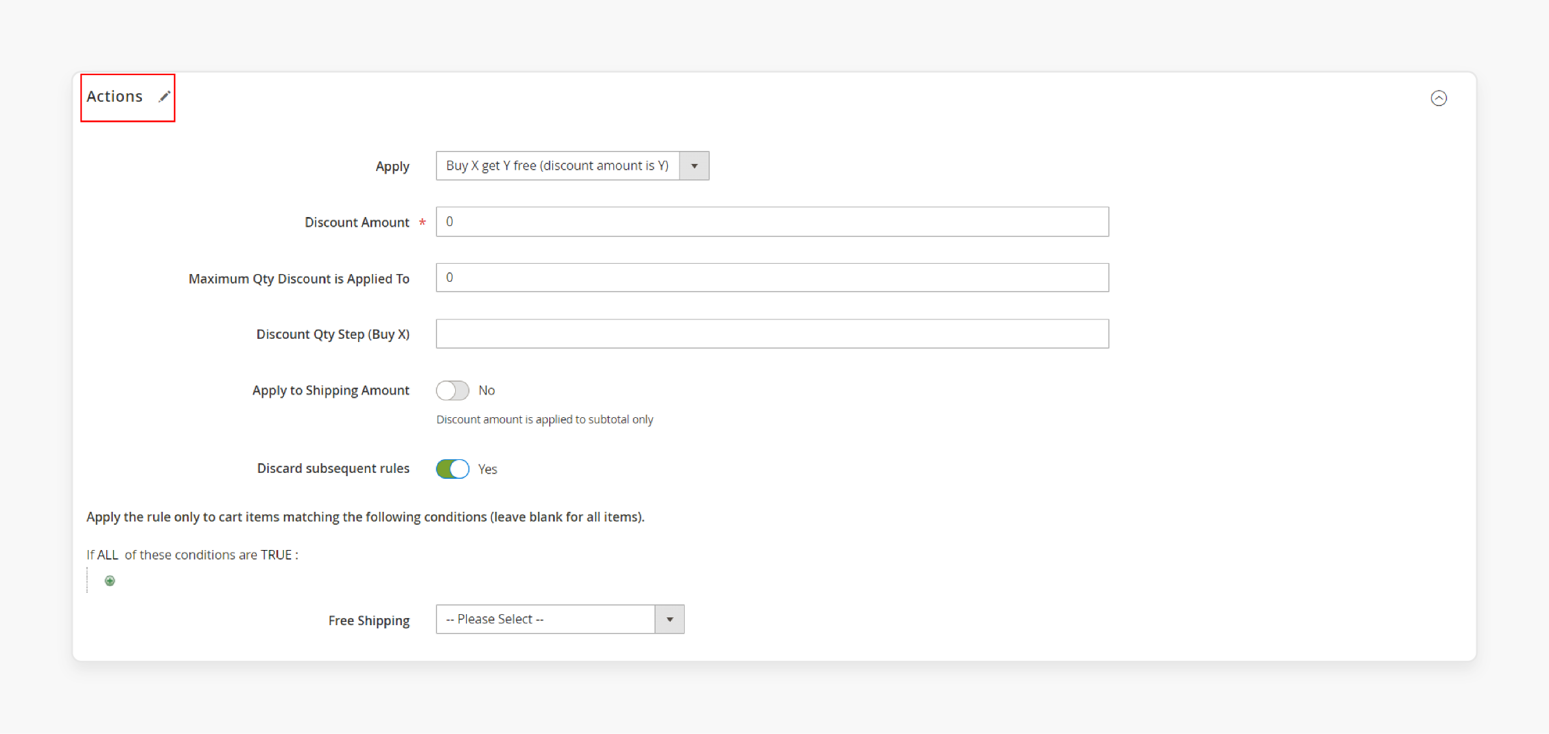
Task: Disable the Discard subsequent rules toggle
Action: [x=452, y=468]
